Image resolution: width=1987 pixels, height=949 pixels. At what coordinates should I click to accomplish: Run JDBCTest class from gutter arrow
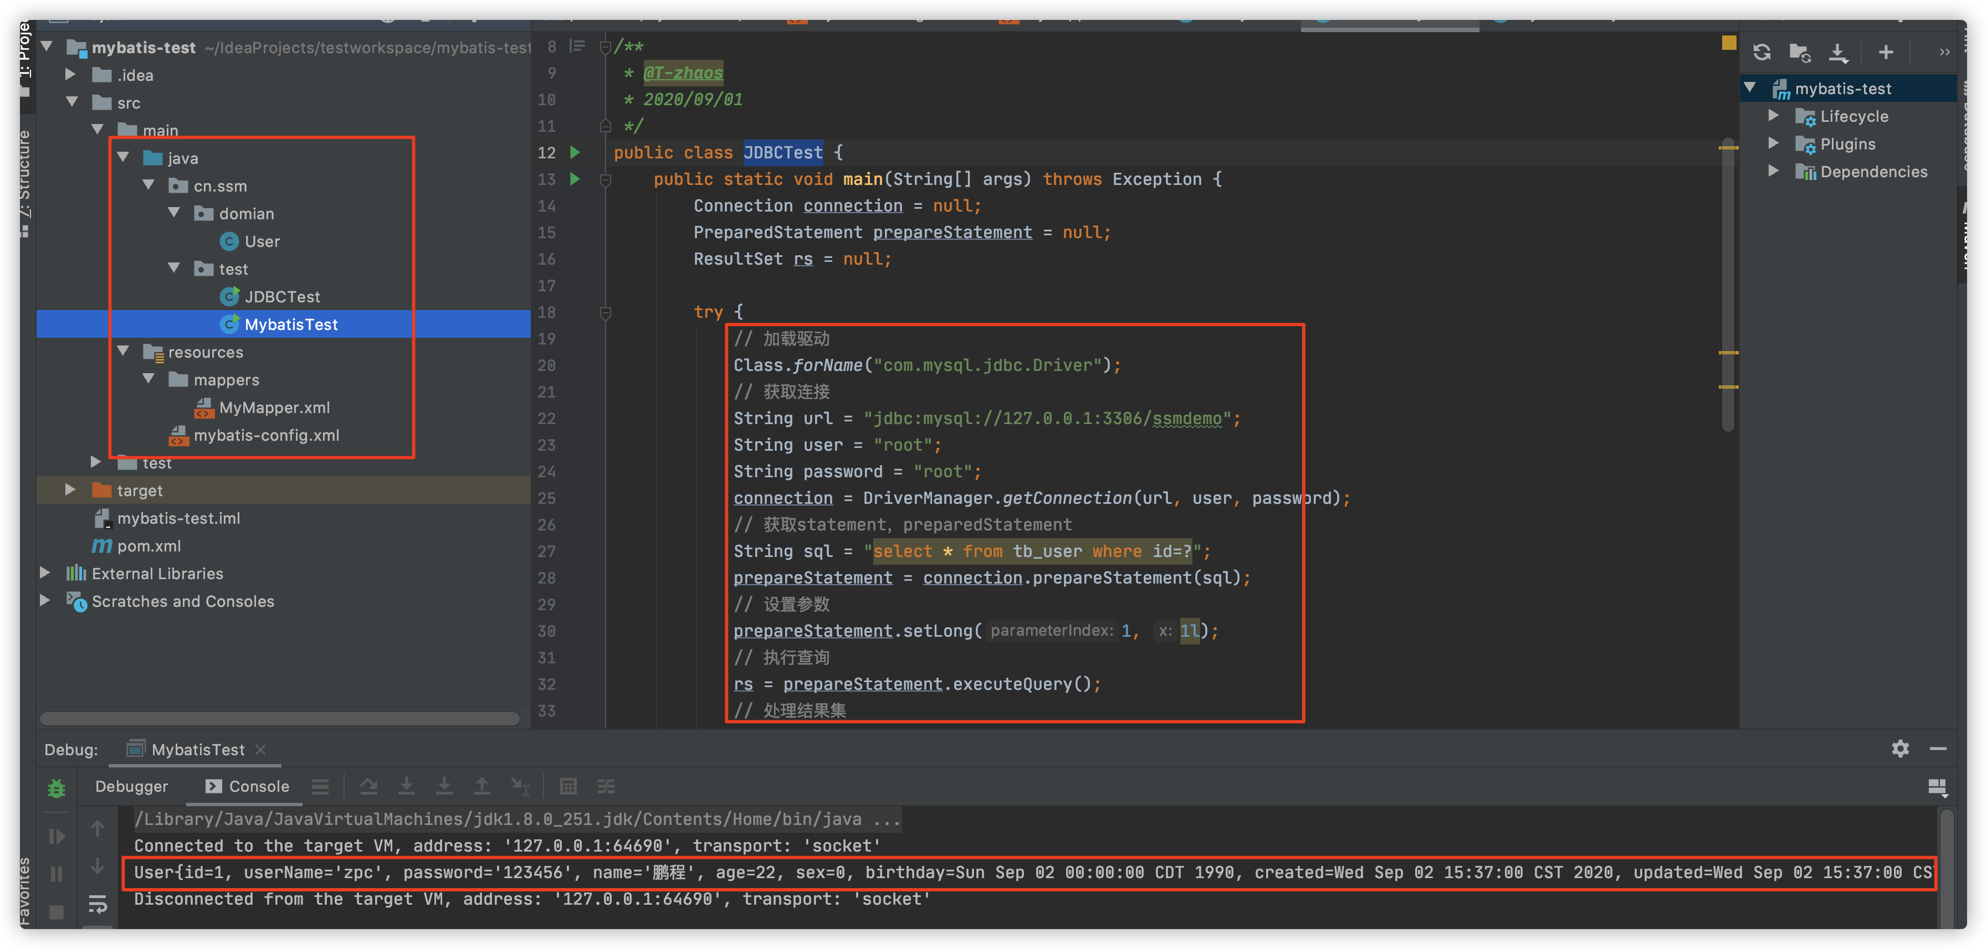(x=575, y=152)
